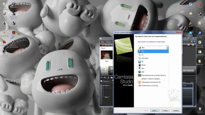
Task: Click the DVD-Ready disc icon
Action: tap(140, 58)
